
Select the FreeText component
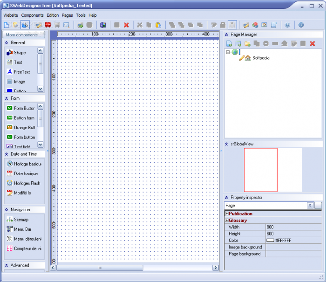21,72
